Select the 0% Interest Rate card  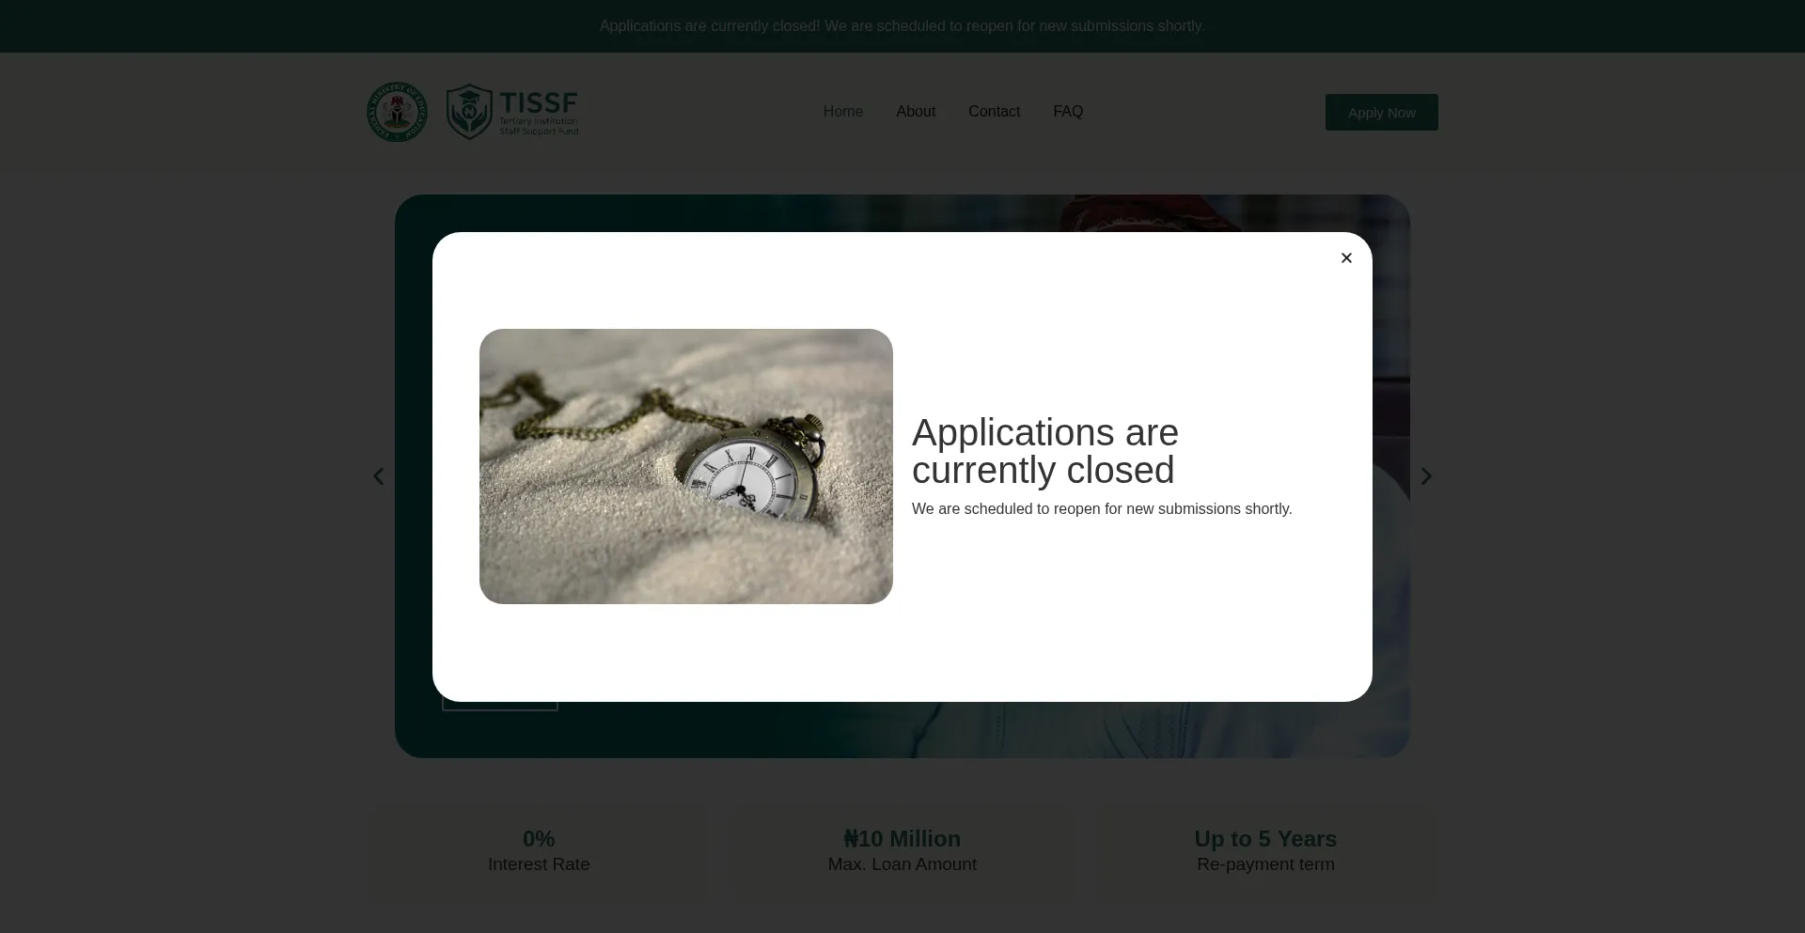[539, 850]
